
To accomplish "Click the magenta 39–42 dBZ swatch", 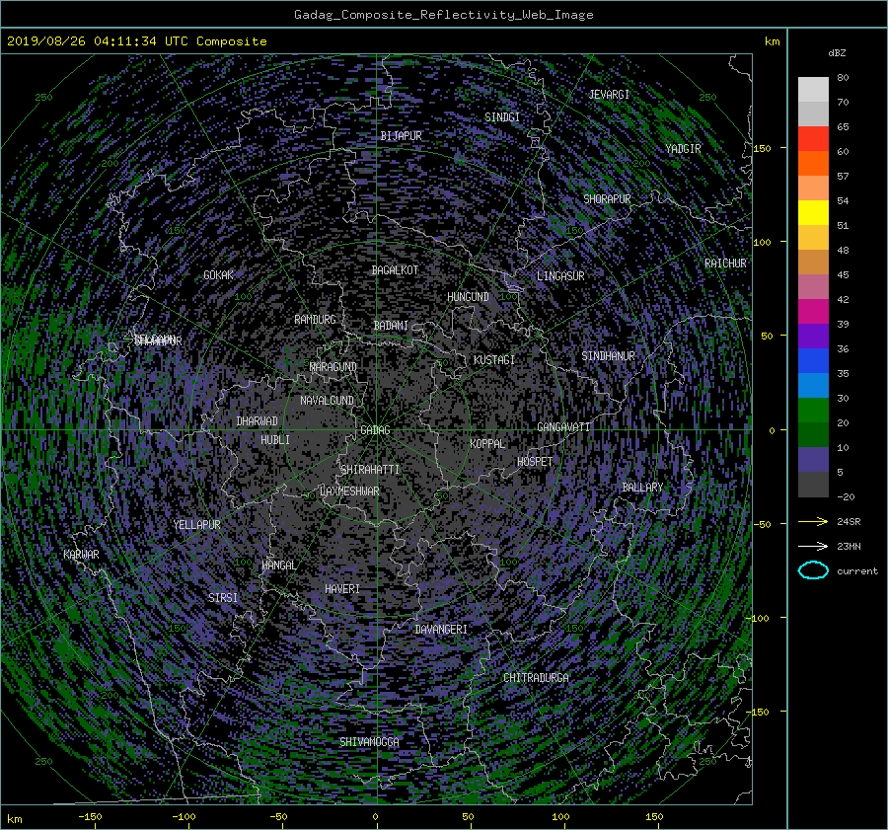I will click(813, 312).
